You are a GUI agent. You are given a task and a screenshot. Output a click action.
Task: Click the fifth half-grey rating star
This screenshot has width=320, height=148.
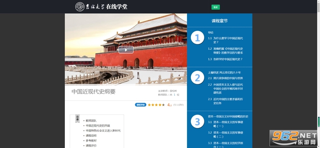(x=163, y=105)
